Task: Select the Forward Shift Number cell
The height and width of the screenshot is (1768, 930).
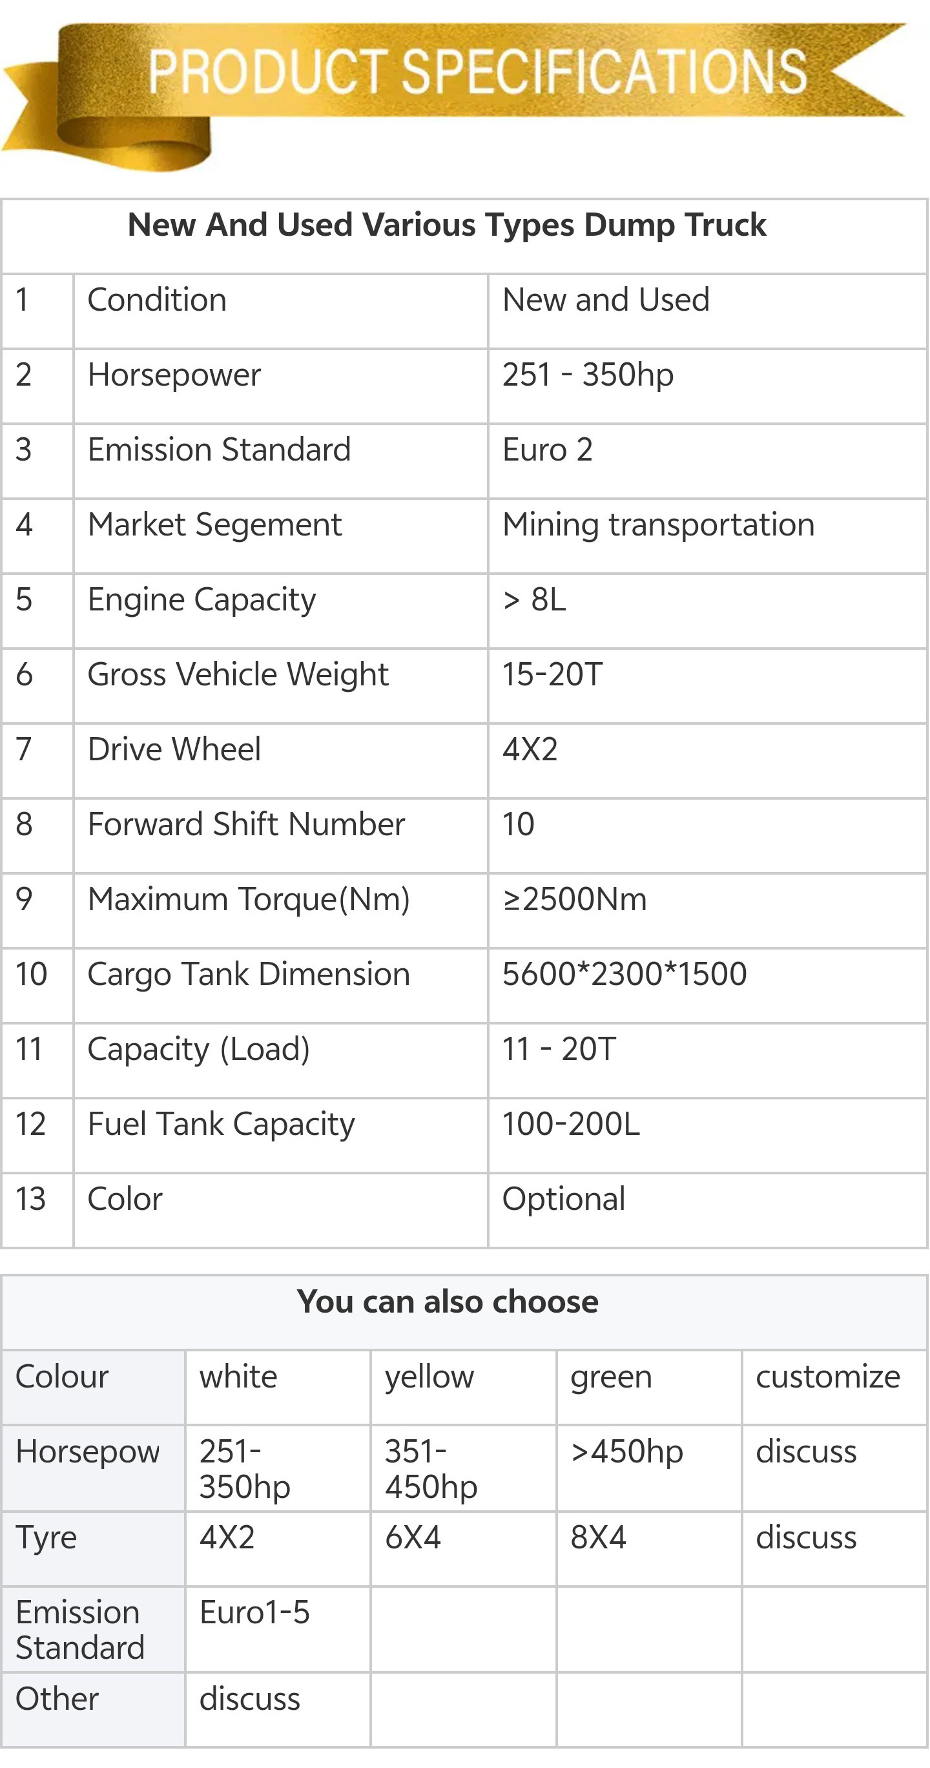Action: tap(281, 836)
